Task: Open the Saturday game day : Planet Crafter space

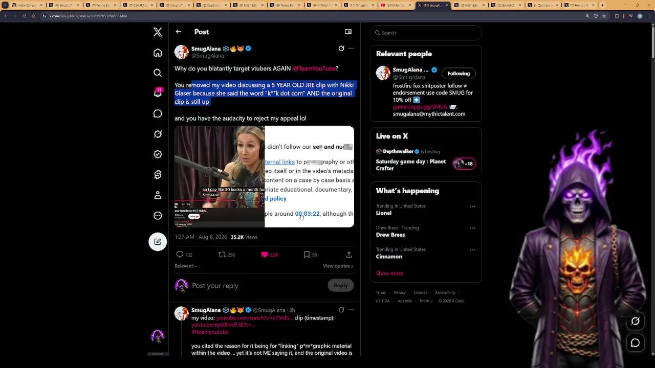Action: point(411,165)
